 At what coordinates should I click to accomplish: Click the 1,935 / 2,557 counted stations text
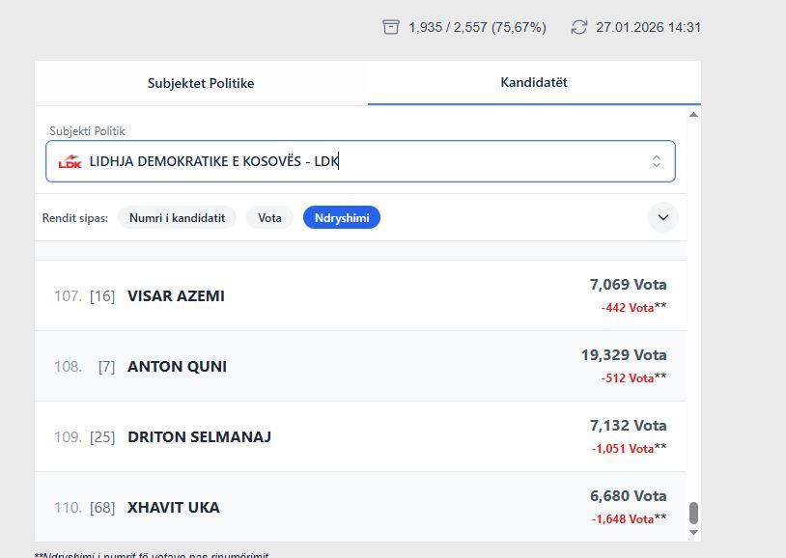[476, 27]
